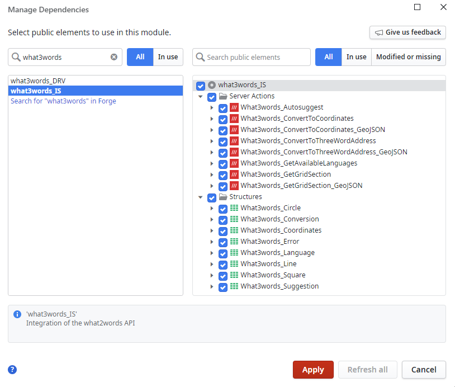Screen dimensions: 455x387
Task: Uncheck the What3words_ConvertToCoordinates checkbox
Action: coord(223,119)
